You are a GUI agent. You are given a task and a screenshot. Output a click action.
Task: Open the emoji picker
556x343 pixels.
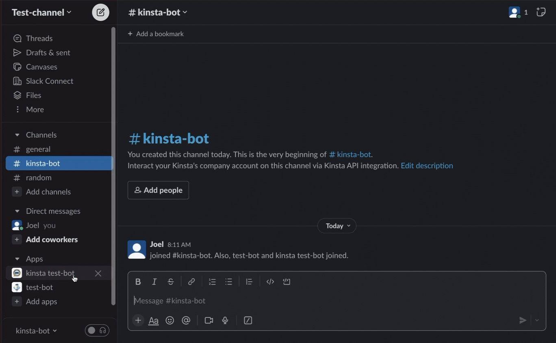pos(169,320)
